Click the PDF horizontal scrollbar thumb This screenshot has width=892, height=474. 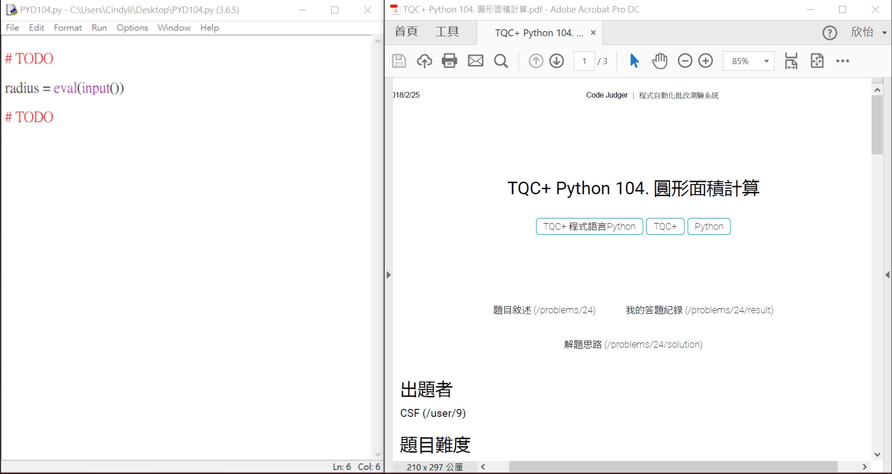pos(673,467)
